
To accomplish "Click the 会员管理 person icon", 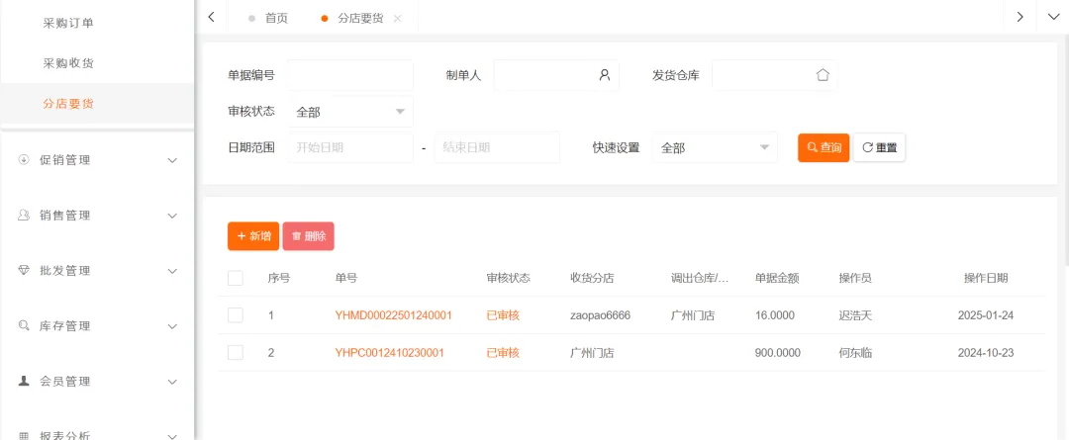I will pyautogui.click(x=24, y=381).
